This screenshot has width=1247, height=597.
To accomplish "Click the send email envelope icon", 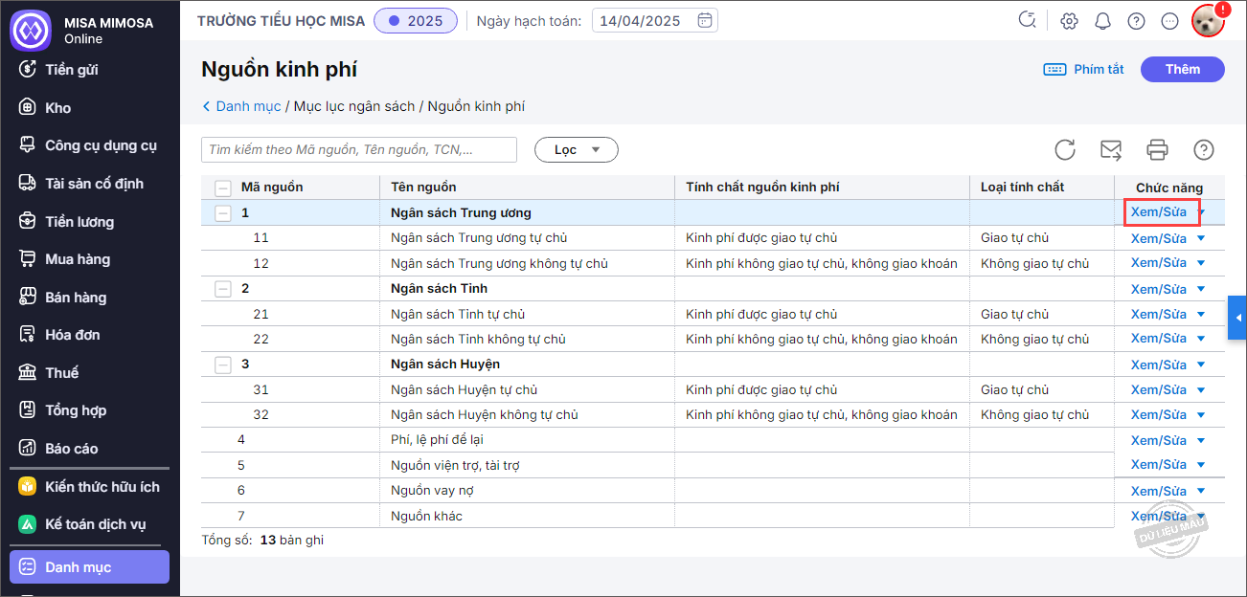I will pos(1111,149).
